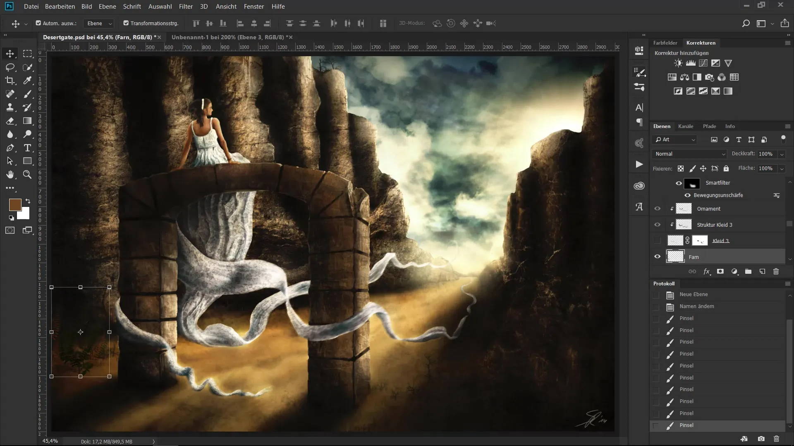The image size is (794, 446).
Task: Select the Pen tool
Action: (10, 148)
